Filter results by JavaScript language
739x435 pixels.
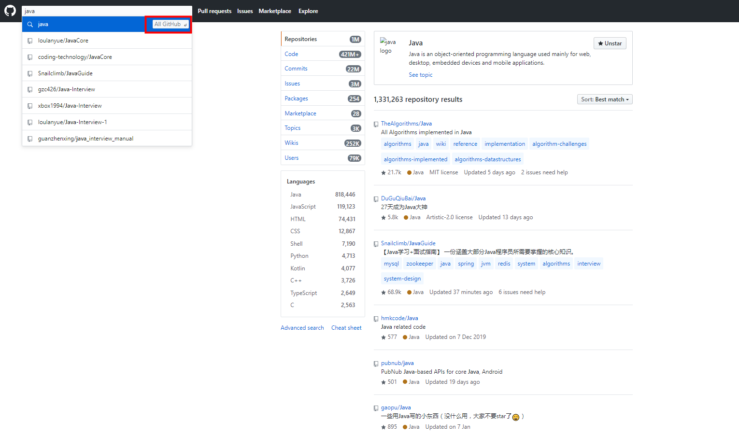pos(323,207)
